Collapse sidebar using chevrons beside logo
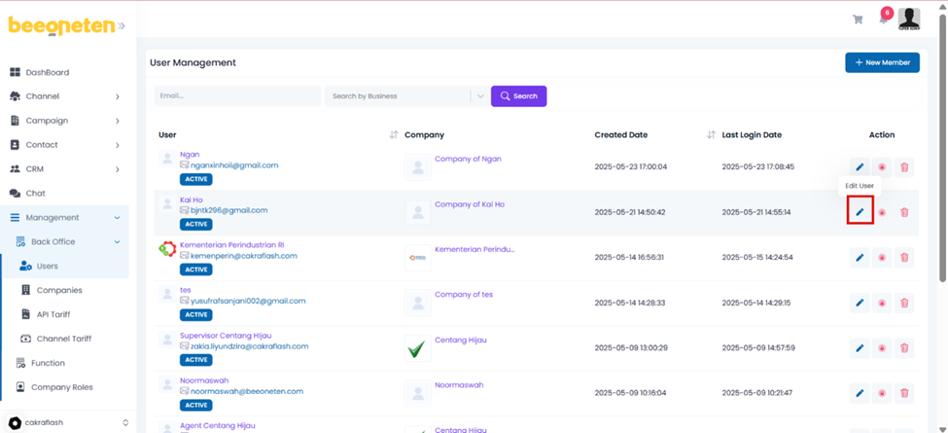 (122, 26)
